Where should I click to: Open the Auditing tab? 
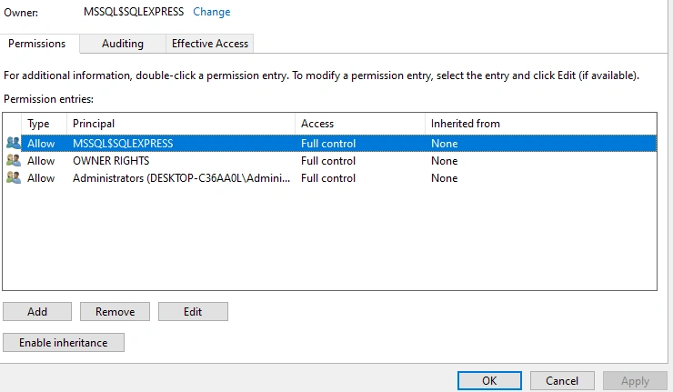(x=123, y=44)
